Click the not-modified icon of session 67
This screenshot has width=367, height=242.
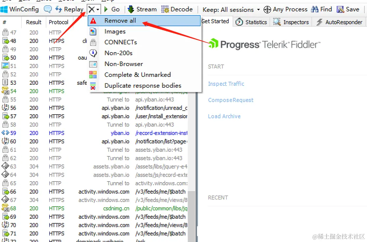[x=5, y=200]
